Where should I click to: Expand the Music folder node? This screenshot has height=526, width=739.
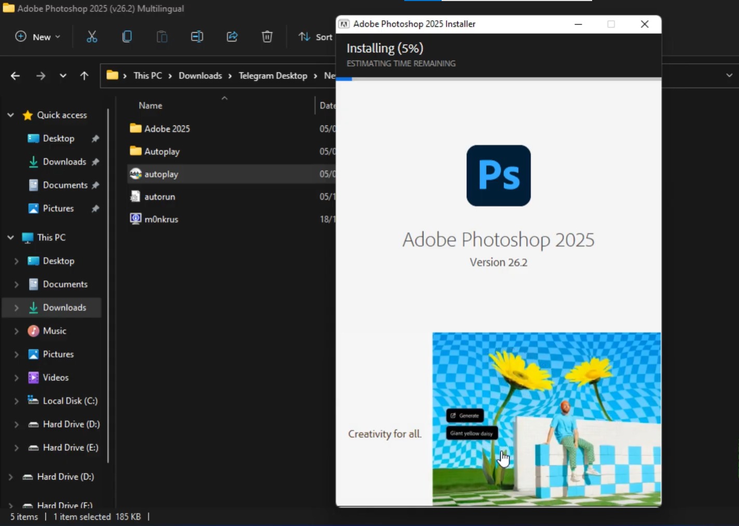(x=17, y=331)
